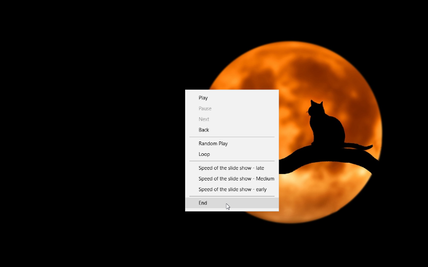The image size is (428, 267).
Task: Toggle Random Play in the context menu
Action: pos(213,144)
